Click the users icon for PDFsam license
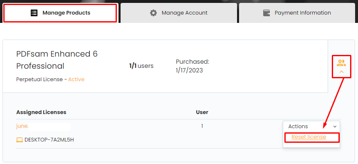 click(x=341, y=63)
